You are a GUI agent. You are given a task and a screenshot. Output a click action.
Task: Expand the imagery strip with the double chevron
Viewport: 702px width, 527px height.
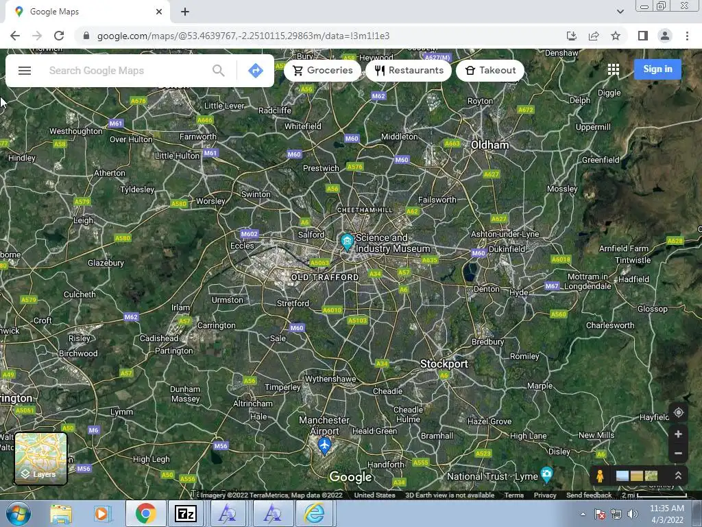point(678,476)
